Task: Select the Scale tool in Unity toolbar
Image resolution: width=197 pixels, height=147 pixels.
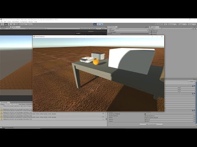Action: tap(12, 24)
